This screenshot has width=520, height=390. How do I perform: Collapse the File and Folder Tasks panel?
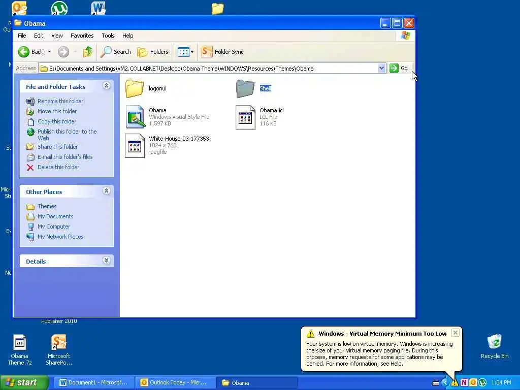point(107,86)
